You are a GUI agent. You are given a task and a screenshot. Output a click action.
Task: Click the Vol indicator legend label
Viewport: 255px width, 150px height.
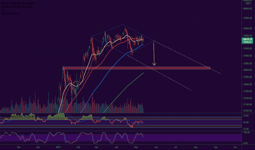click(3, 10)
